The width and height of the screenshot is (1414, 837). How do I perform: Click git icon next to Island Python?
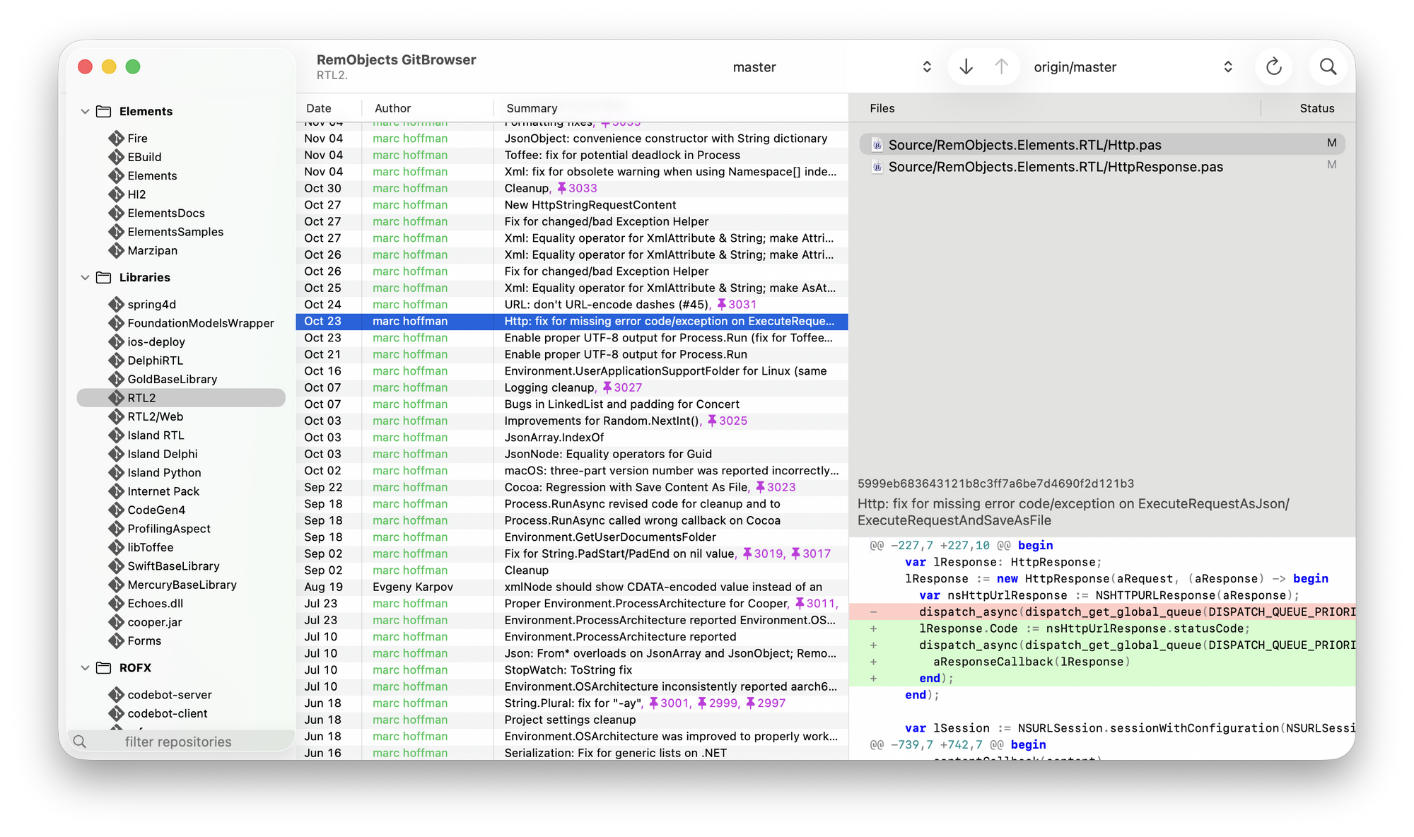tap(116, 473)
